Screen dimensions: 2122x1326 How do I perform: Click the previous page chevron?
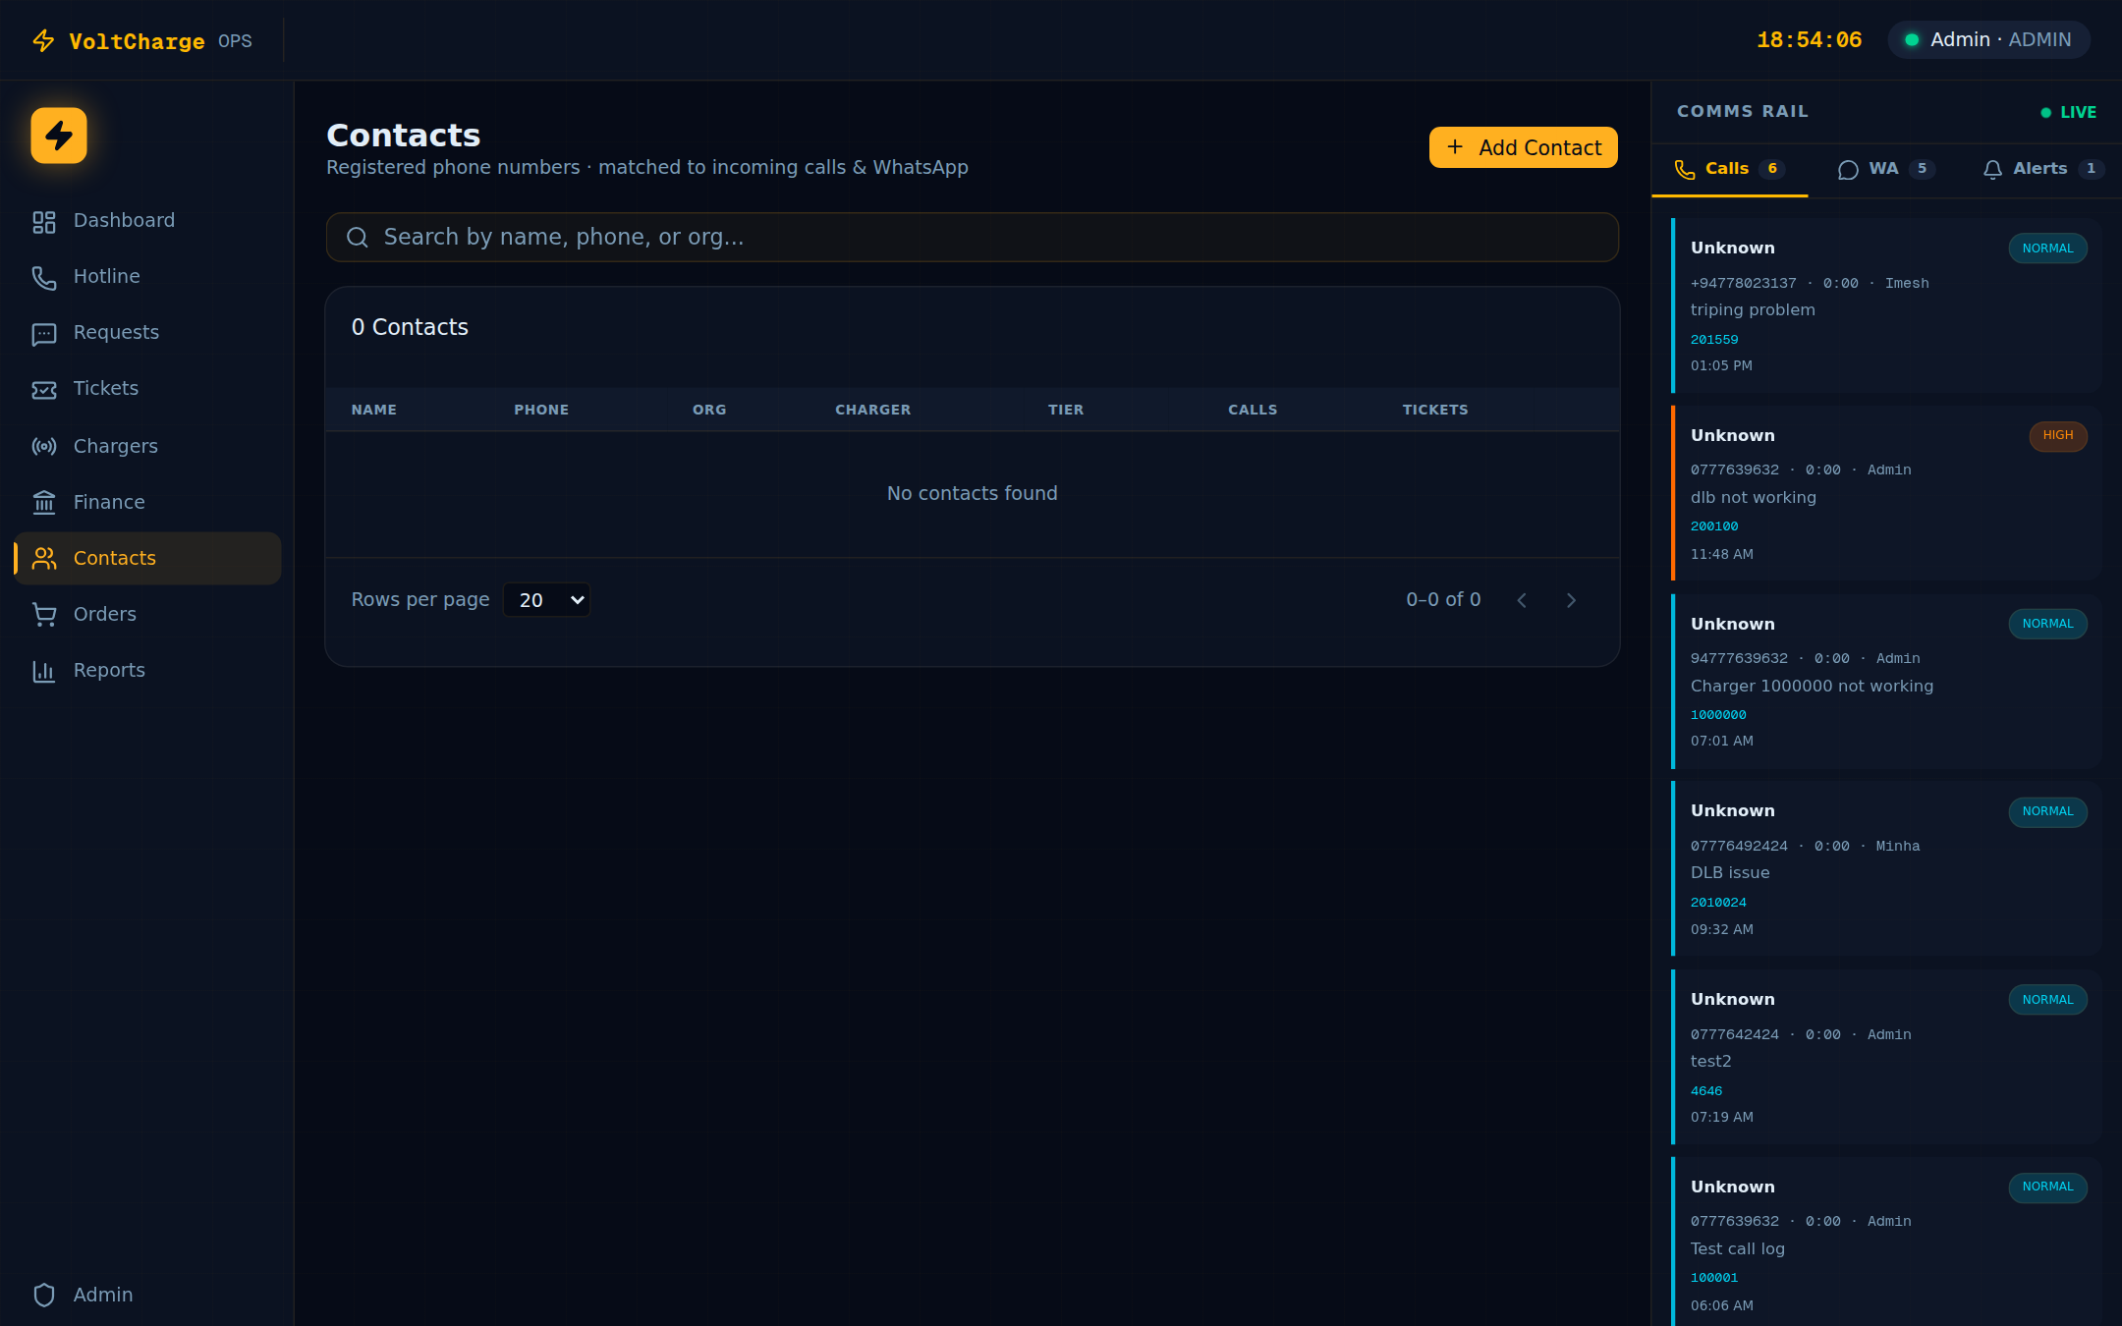[x=1522, y=599]
